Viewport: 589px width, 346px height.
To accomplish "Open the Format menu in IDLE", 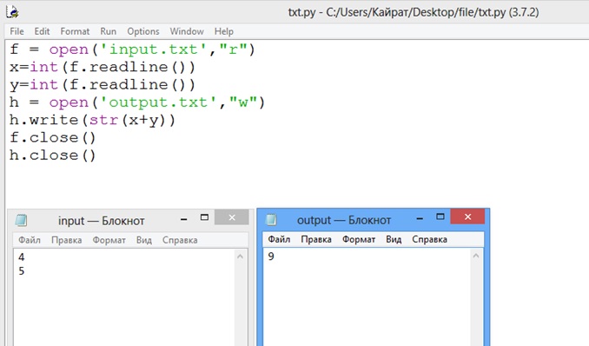I will point(75,31).
